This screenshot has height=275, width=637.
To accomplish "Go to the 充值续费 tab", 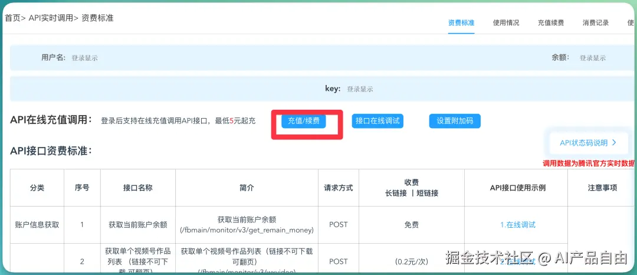I will [551, 23].
